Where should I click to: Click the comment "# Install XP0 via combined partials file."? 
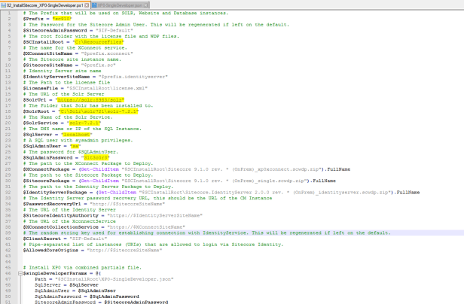[82, 268]
